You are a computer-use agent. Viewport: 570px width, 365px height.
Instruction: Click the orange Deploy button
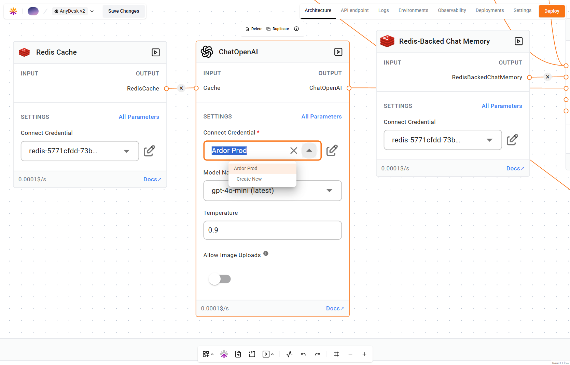coord(552,11)
